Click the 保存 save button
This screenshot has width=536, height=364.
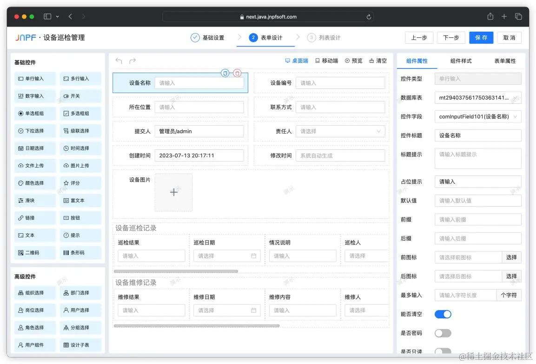(x=481, y=38)
